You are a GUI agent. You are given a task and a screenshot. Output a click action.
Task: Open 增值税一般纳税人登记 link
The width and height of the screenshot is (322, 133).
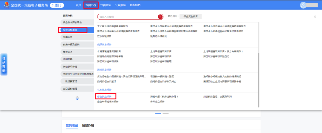tap(162, 77)
